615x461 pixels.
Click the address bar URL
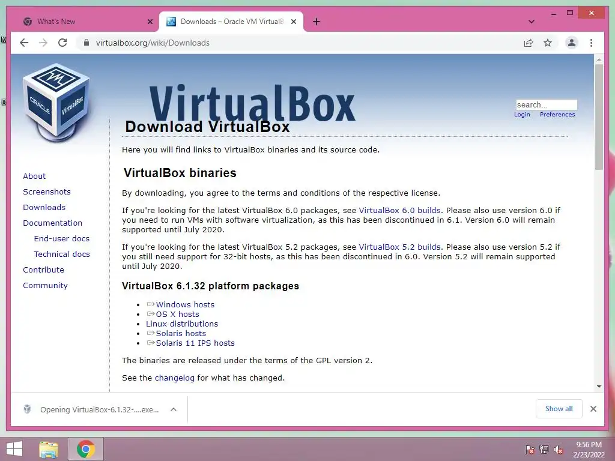[x=153, y=43]
